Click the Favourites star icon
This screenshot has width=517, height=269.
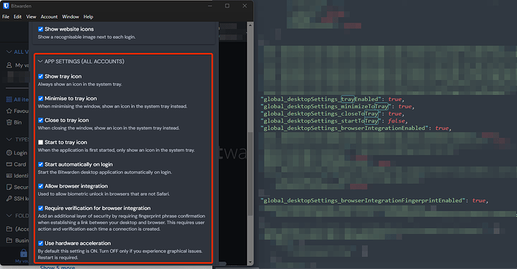pyautogui.click(x=9, y=111)
